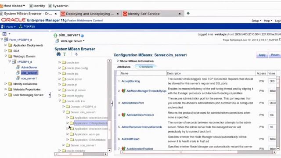The height and width of the screenshot is (158, 281).
Task: Switch to the Operations tab
Action: tap(146, 67)
